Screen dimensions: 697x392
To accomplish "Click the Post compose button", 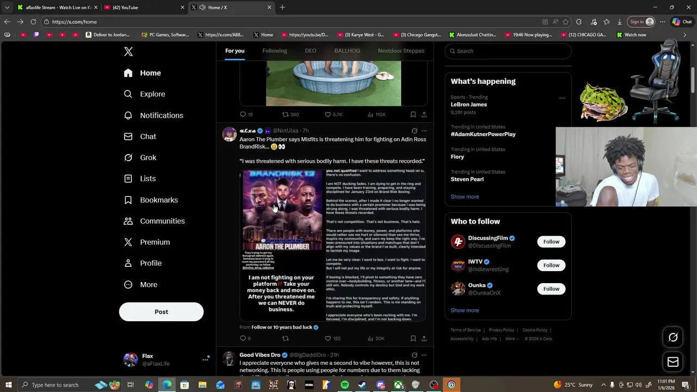I will (x=161, y=312).
